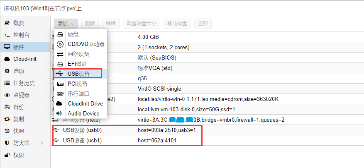Click the hard disk icon in the add menu

[x=60, y=34]
